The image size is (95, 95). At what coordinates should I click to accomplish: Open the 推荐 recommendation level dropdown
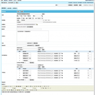[31, 18]
